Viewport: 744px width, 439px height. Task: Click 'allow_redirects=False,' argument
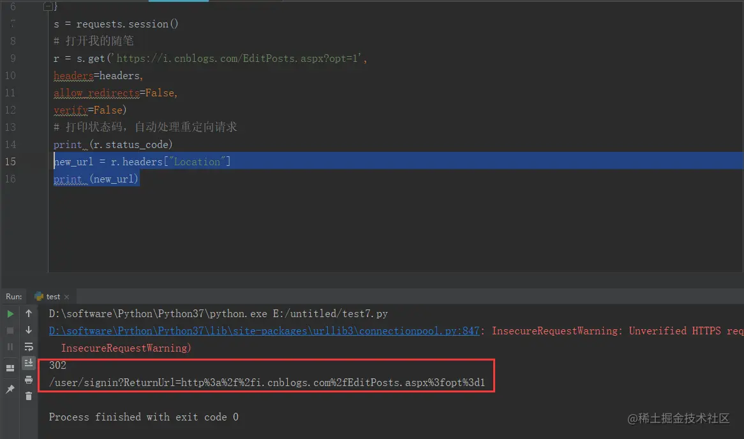tap(115, 93)
